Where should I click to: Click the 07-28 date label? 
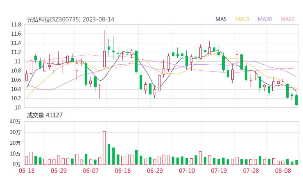coord(251,171)
